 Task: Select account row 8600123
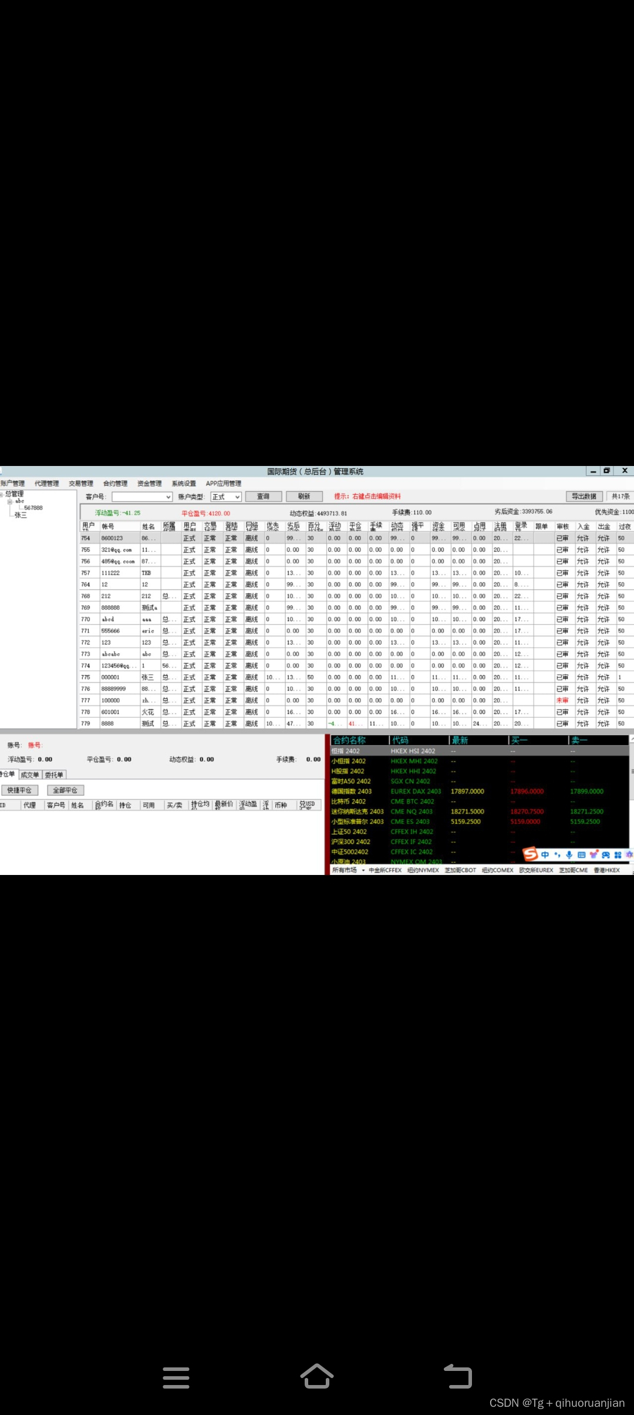click(x=356, y=538)
